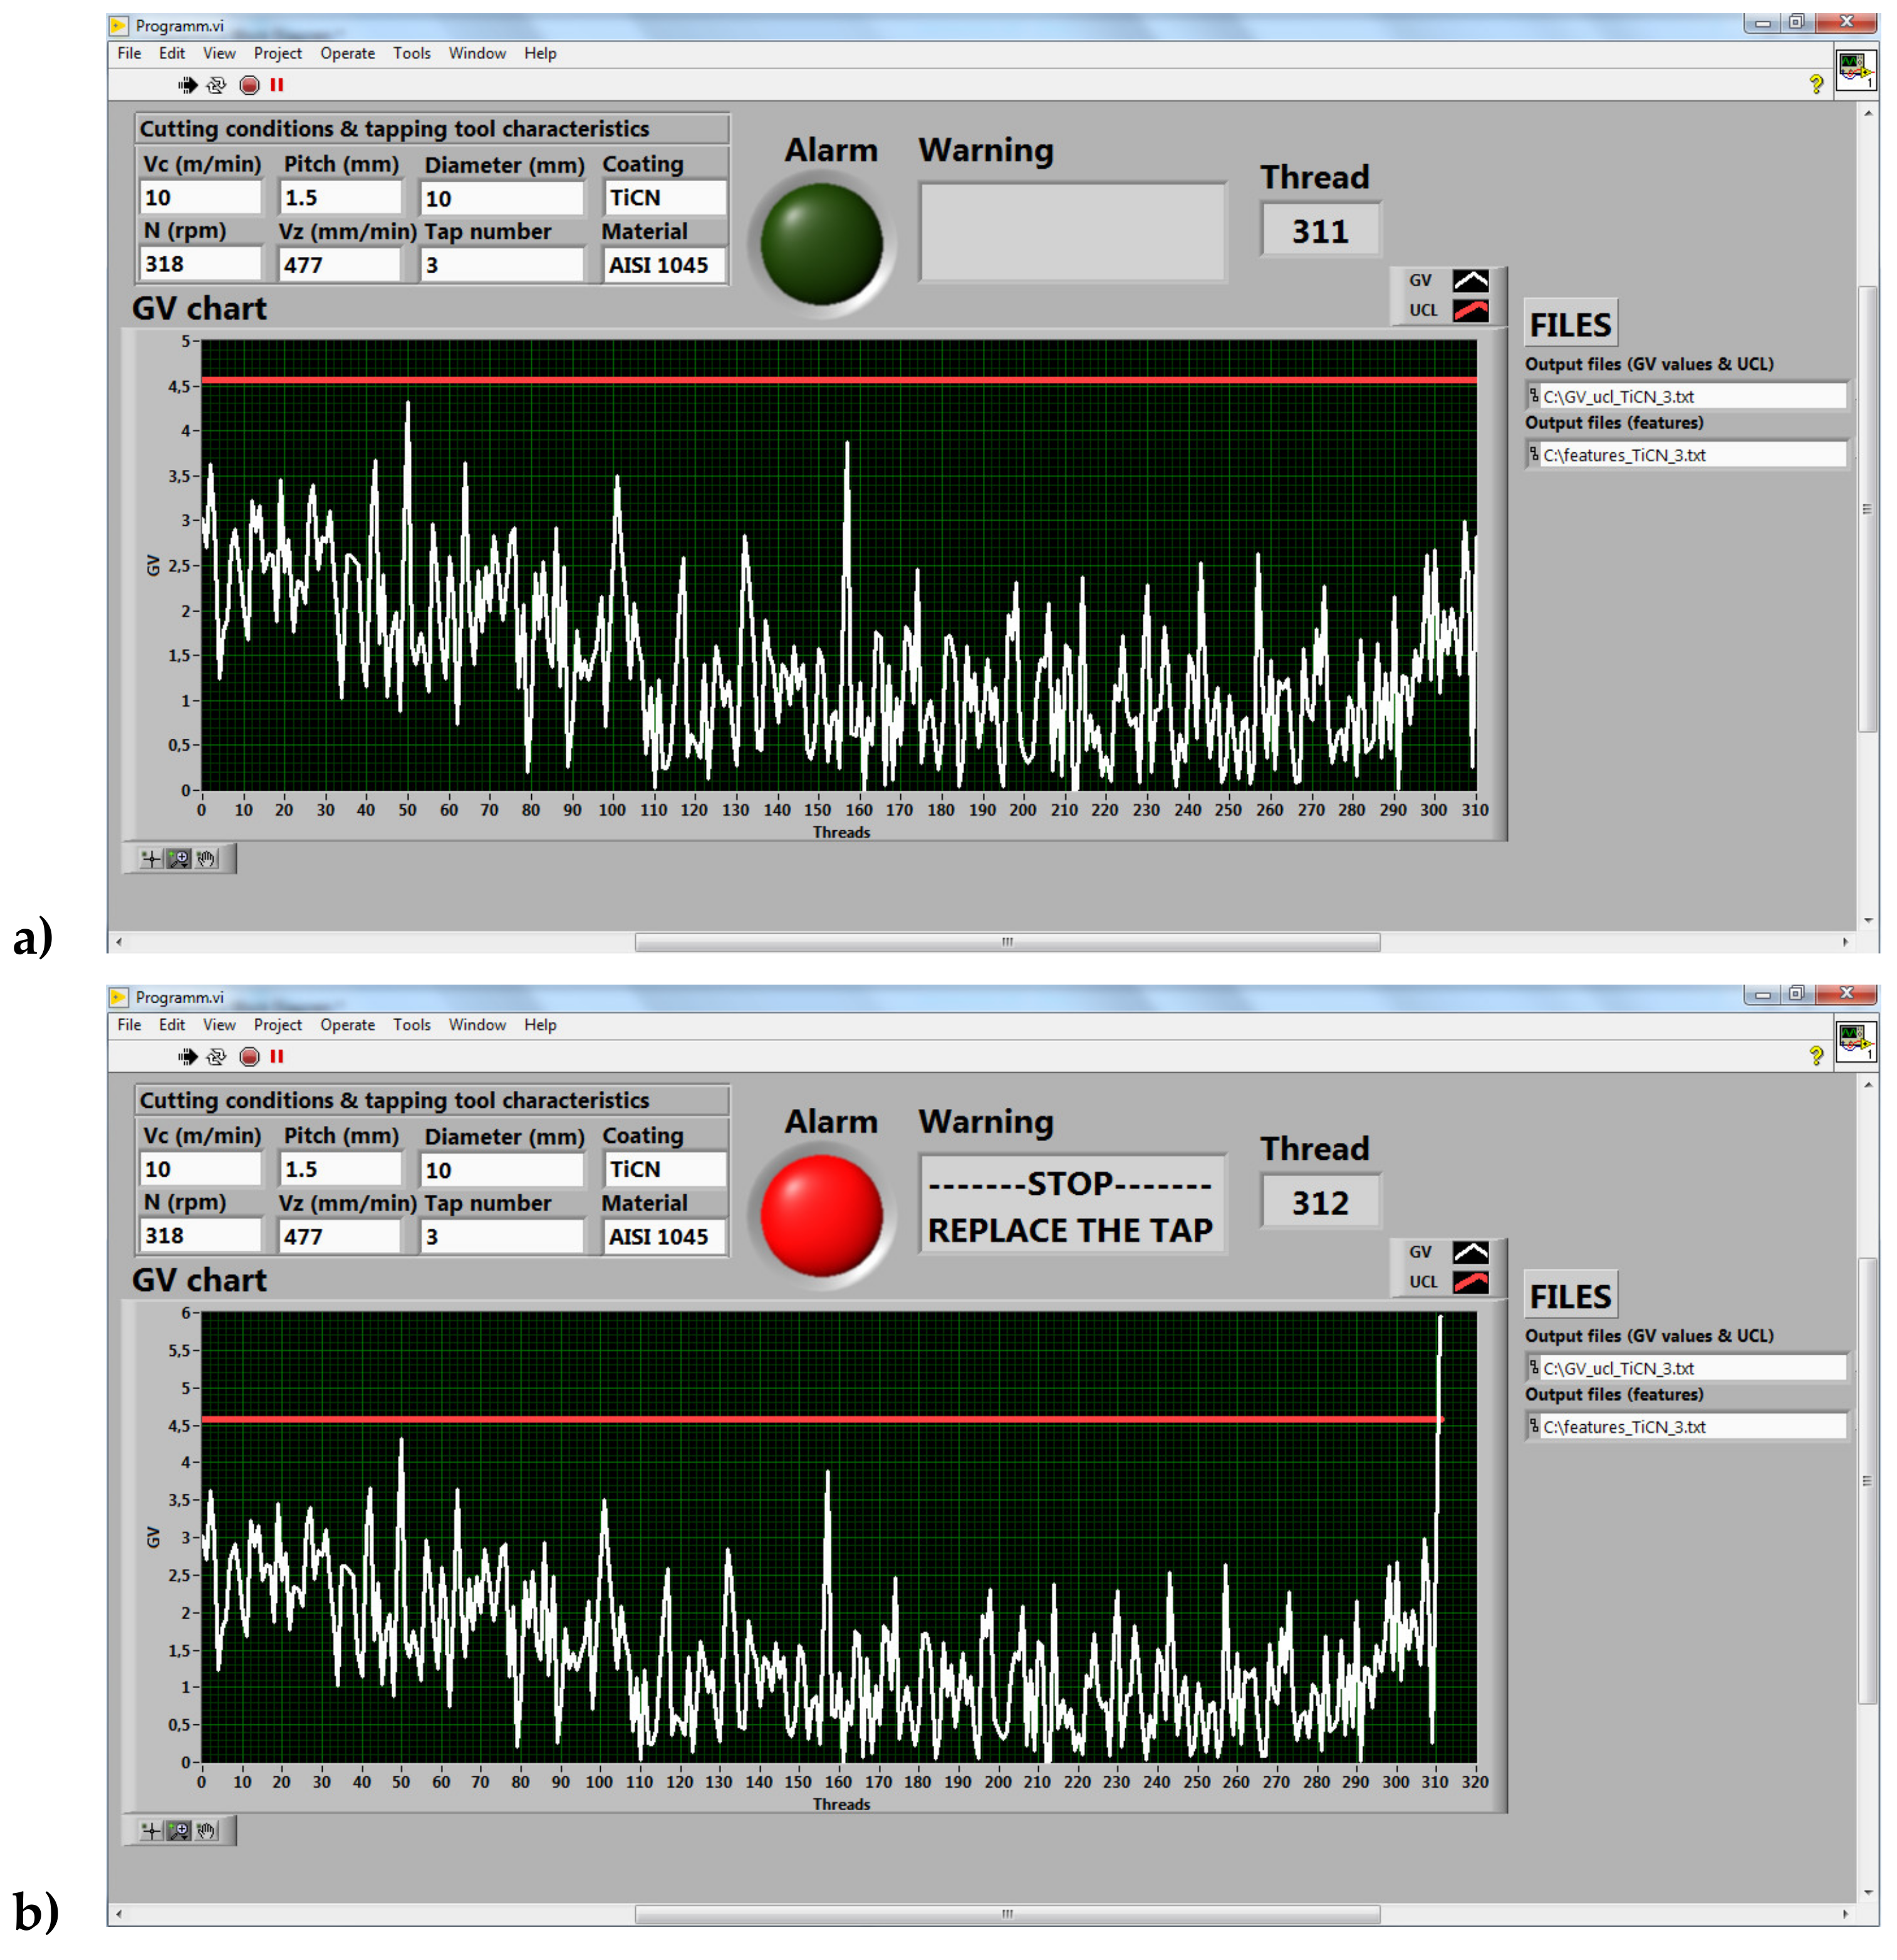
Task: Select the hand pan tool under Thread 311 chart
Action: [207, 859]
